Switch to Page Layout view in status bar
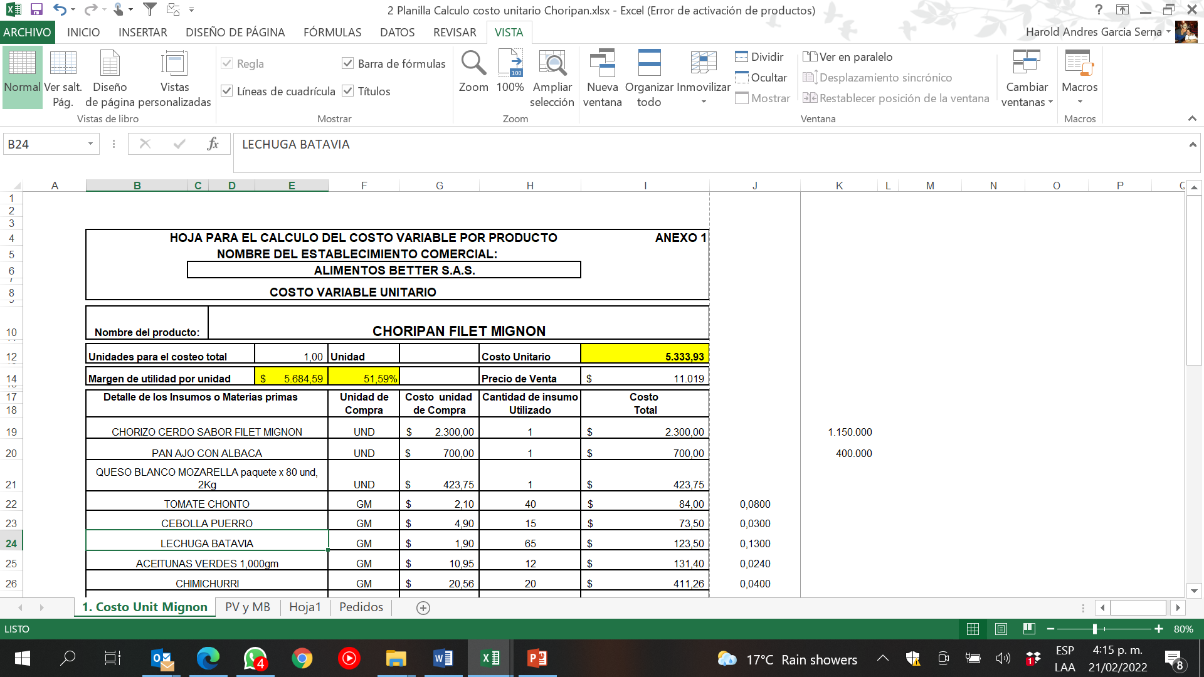Image resolution: width=1204 pixels, height=677 pixels. pyautogui.click(x=1001, y=629)
